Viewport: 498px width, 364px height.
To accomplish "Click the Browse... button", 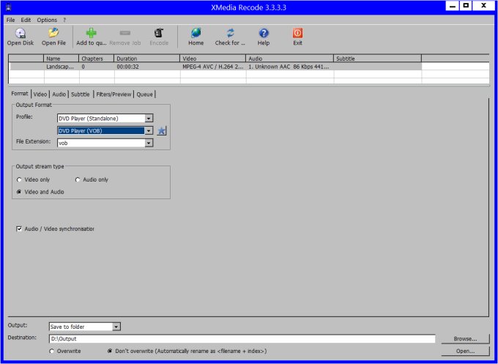I will [x=465, y=339].
